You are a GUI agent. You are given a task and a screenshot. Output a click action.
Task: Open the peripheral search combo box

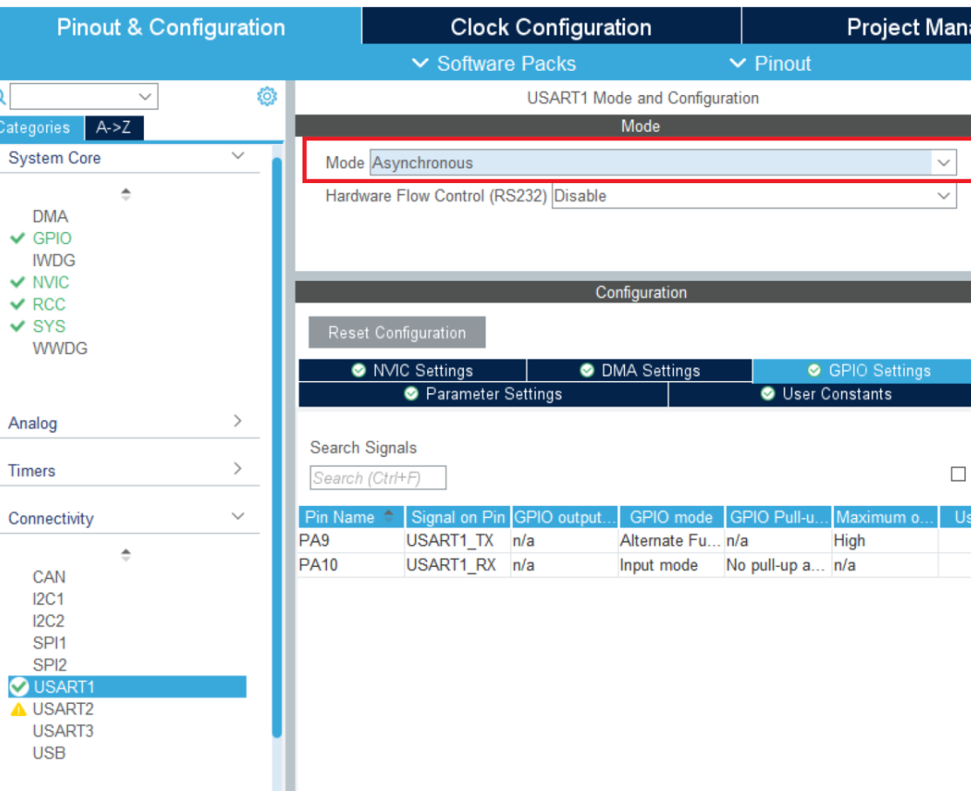tap(85, 97)
